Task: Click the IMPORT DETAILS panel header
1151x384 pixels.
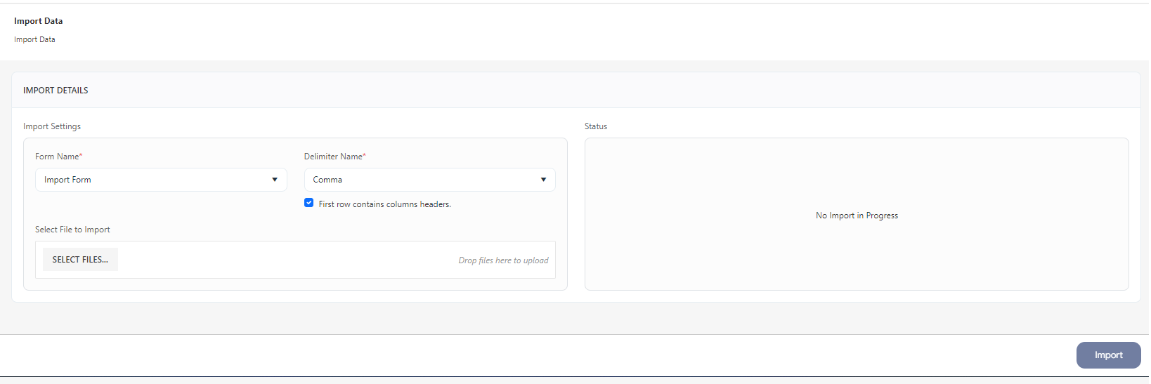Action: coord(56,91)
